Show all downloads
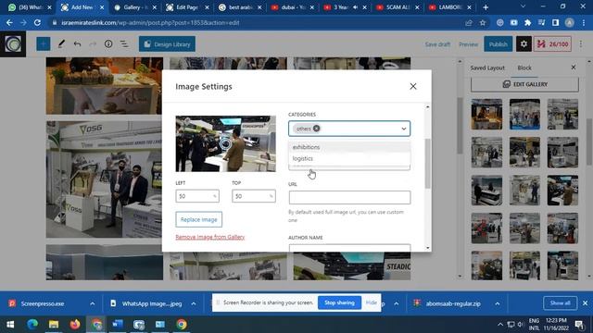The image size is (593, 333). (560, 303)
